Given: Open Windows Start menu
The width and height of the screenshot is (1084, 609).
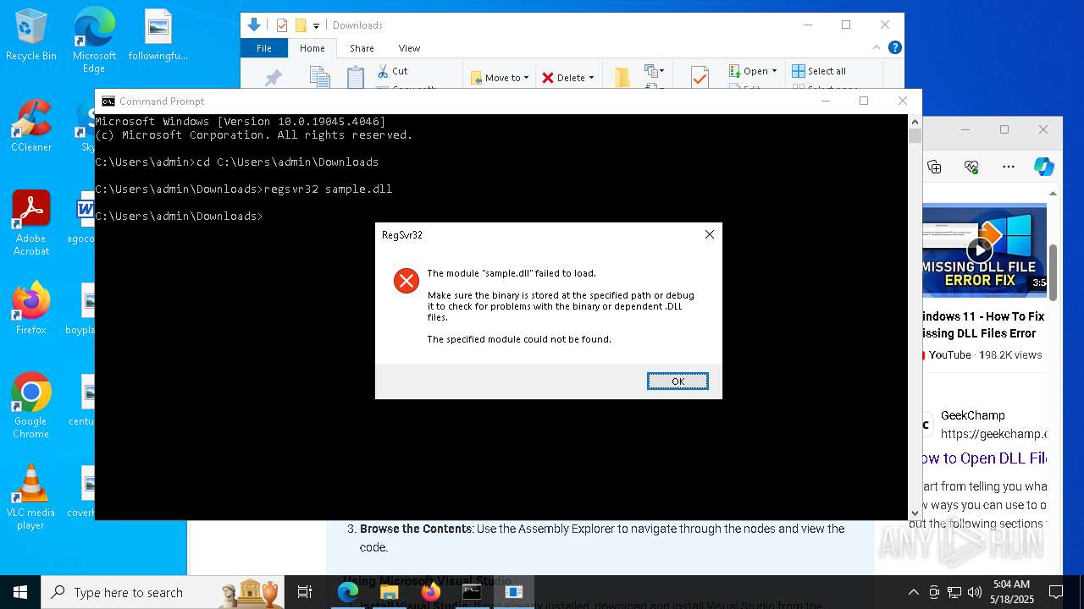Looking at the screenshot, I should [x=20, y=592].
